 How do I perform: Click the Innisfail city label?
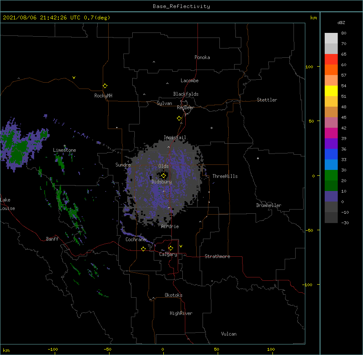click(x=175, y=137)
